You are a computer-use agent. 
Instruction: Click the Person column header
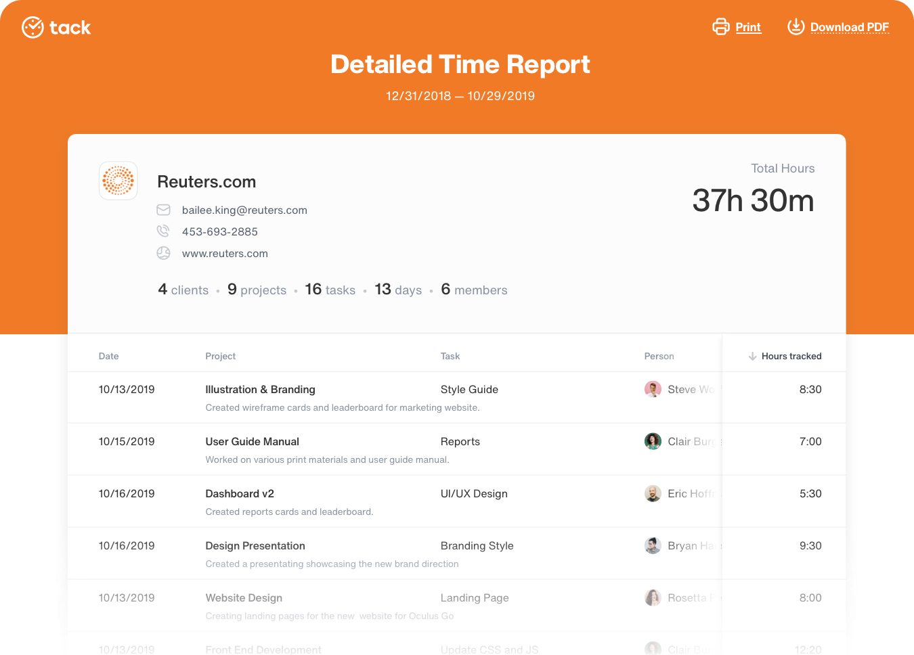(659, 356)
